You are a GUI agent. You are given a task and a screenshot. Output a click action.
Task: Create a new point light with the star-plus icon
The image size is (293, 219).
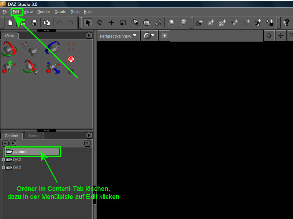pos(211,23)
